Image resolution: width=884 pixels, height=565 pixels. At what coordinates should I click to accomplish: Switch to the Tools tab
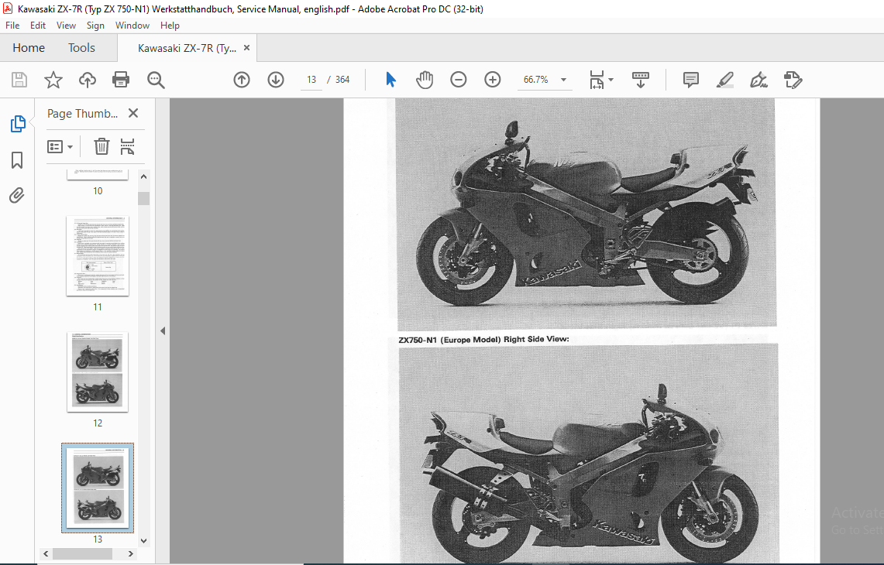[x=82, y=48]
